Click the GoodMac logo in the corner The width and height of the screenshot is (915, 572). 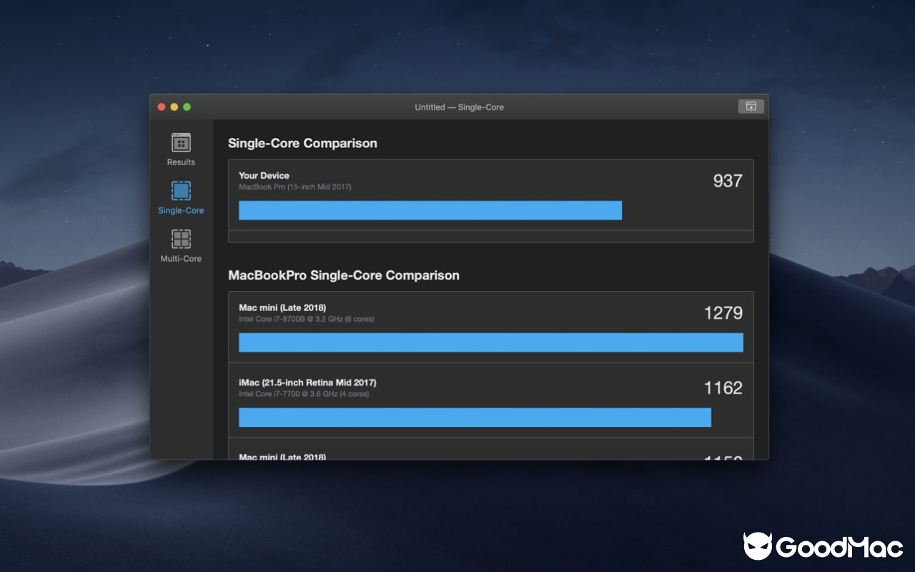pos(822,547)
